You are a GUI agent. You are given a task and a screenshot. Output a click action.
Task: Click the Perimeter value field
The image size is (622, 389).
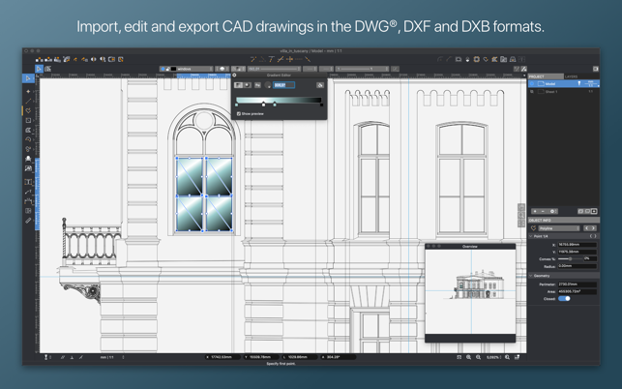[x=578, y=284]
